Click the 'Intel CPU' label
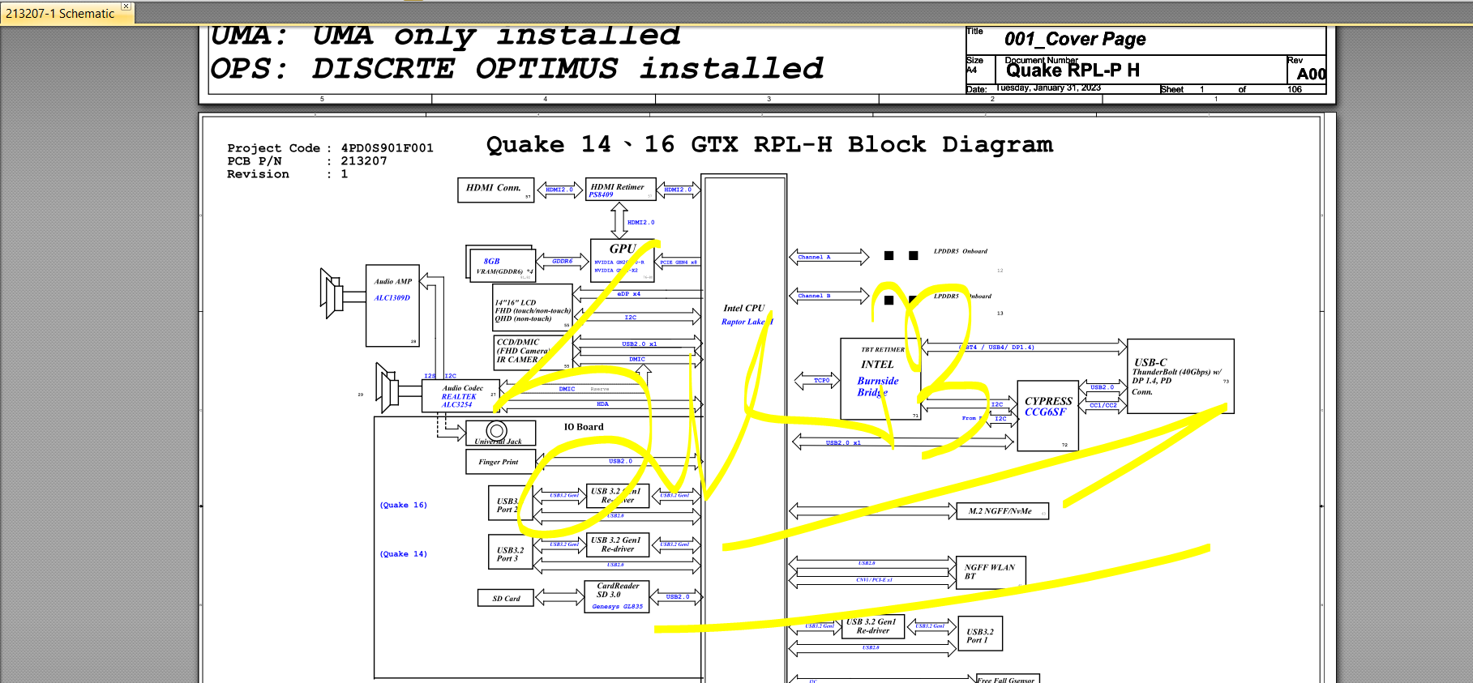 click(744, 308)
